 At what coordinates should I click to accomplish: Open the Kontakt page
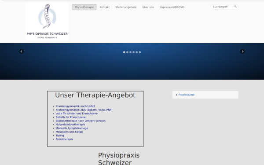pos(105,7)
